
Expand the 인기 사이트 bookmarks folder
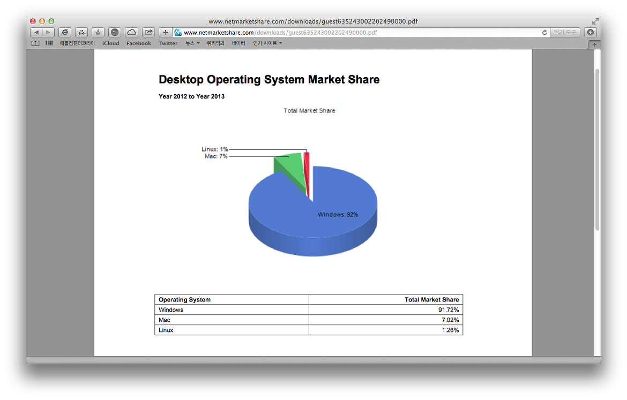point(267,43)
